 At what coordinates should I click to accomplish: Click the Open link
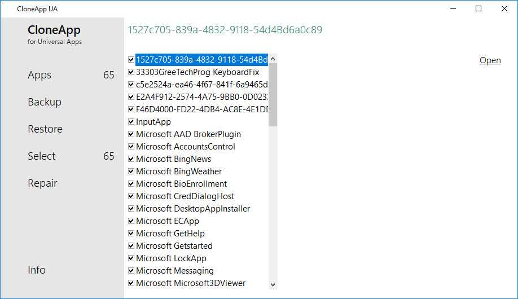pyautogui.click(x=490, y=60)
